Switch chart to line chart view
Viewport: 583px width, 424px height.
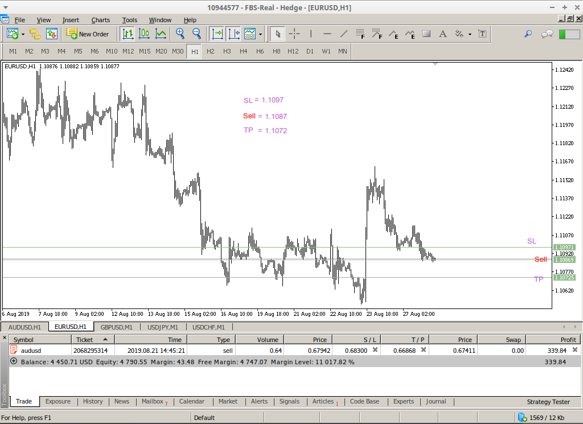pyautogui.click(x=161, y=34)
